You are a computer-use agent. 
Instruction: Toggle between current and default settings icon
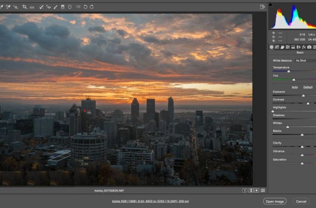coord(263,190)
